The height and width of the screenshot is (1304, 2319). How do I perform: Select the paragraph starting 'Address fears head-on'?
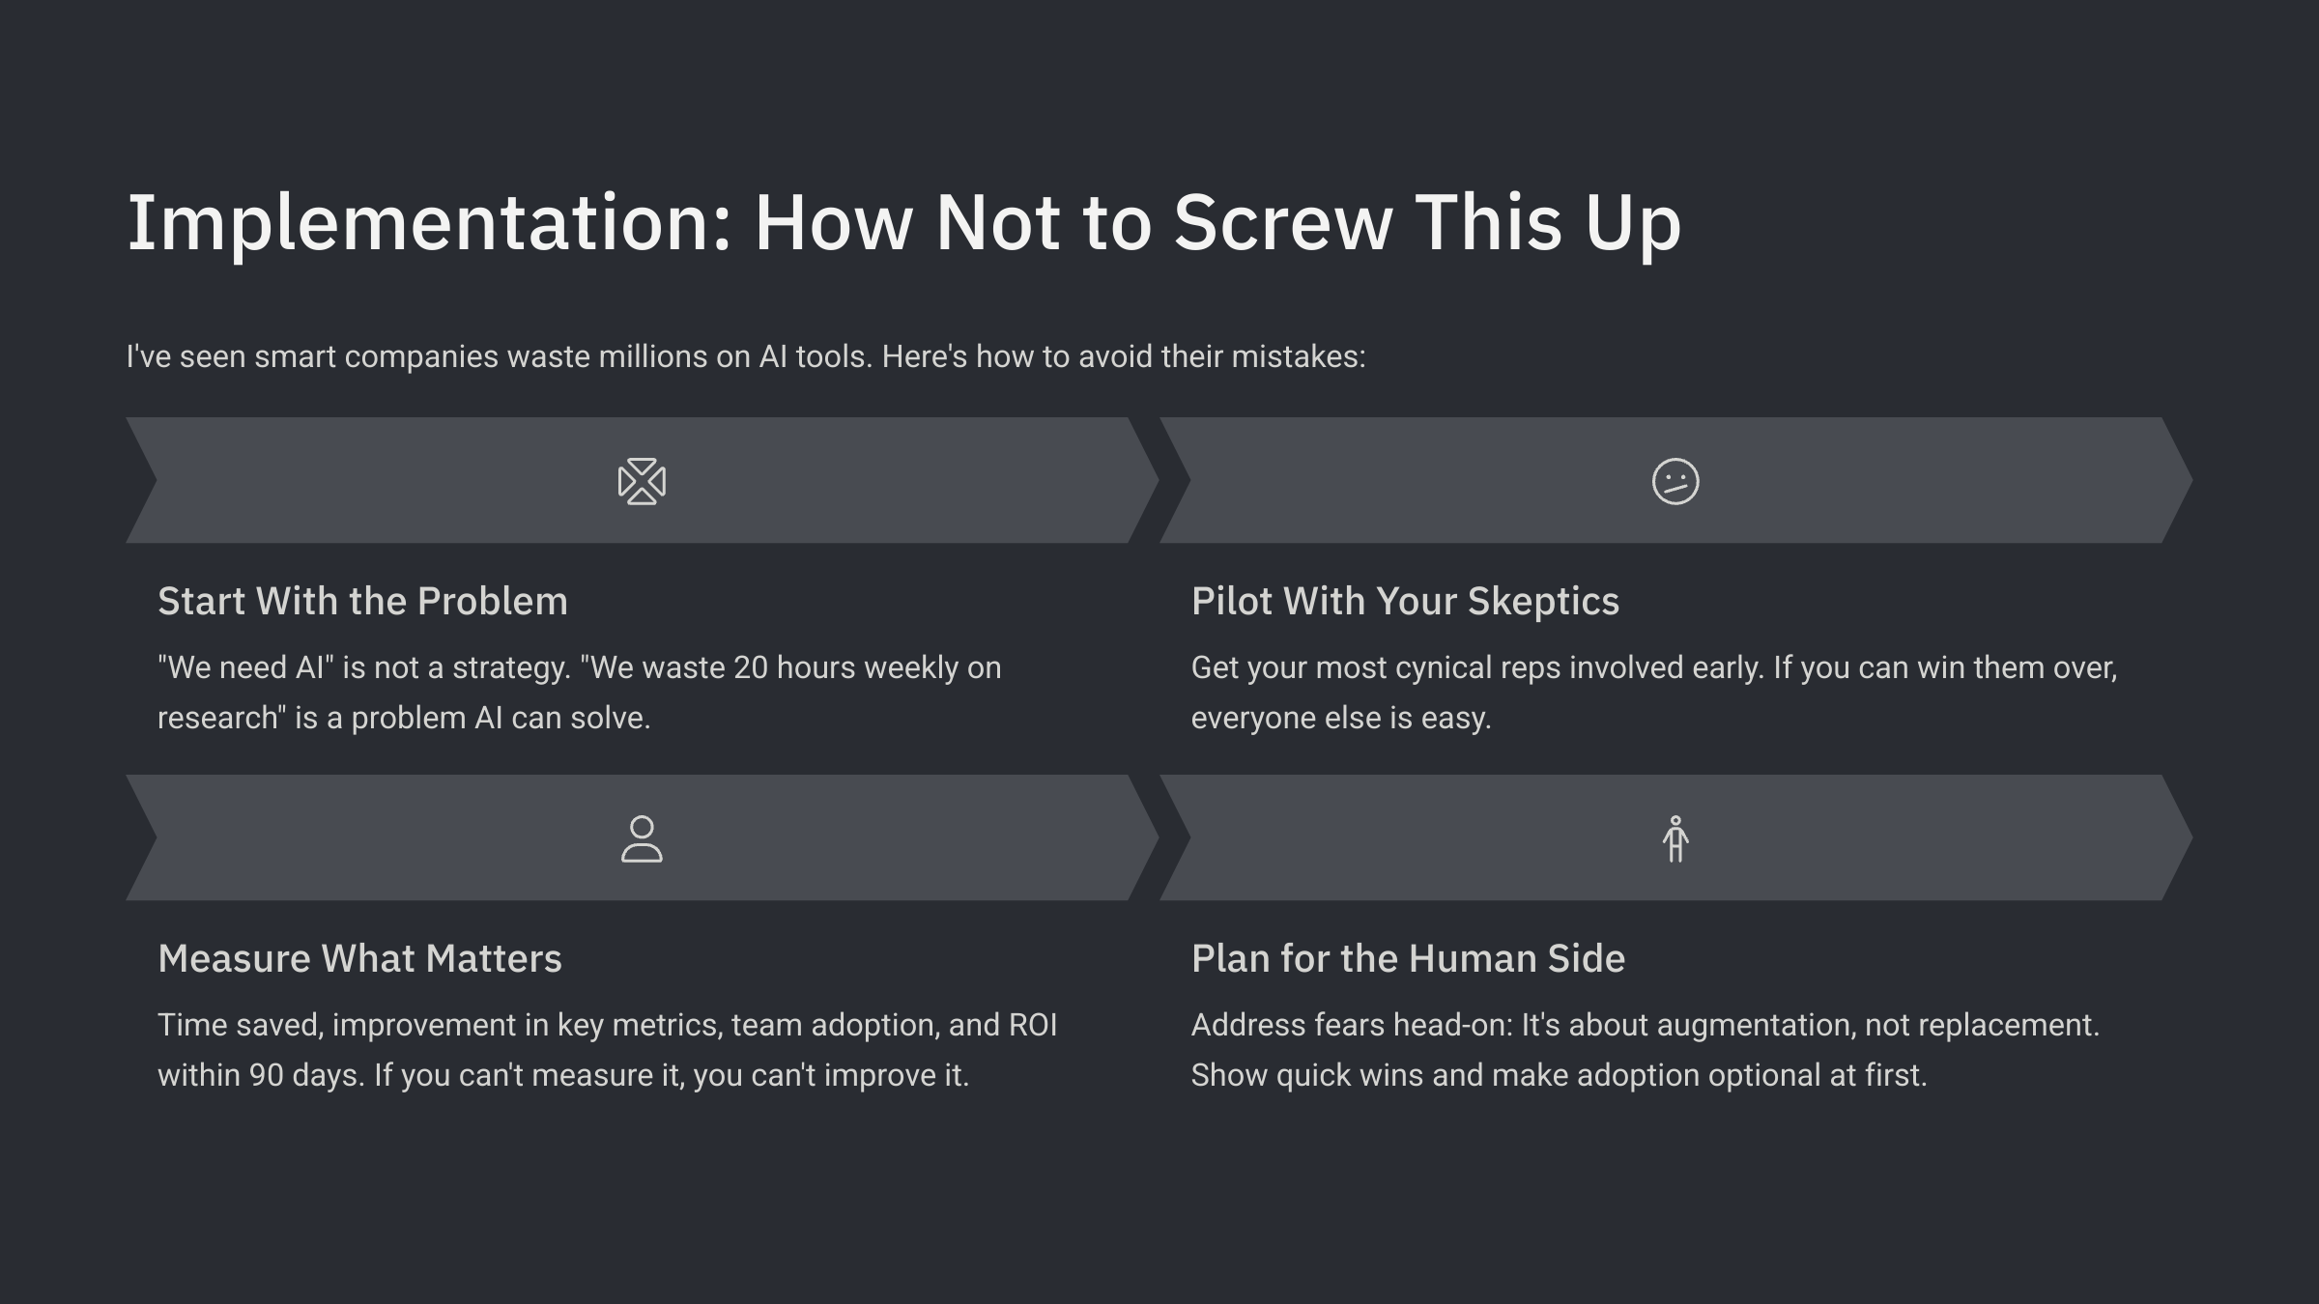(x=1646, y=1050)
